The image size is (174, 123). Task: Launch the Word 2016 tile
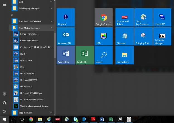tap(66, 55)
